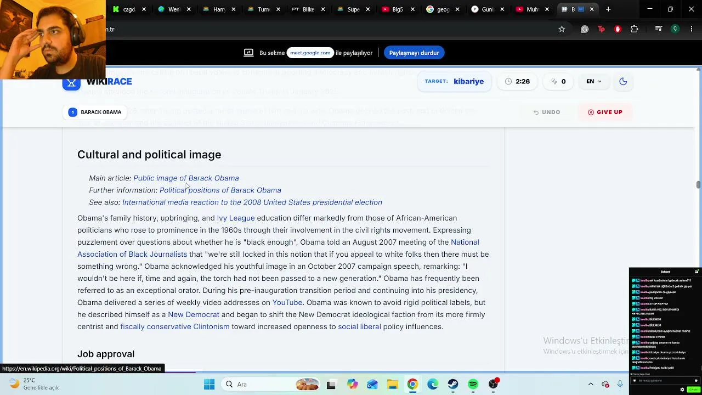Click the Give Up button
The image size is (702, 395).
605,112
